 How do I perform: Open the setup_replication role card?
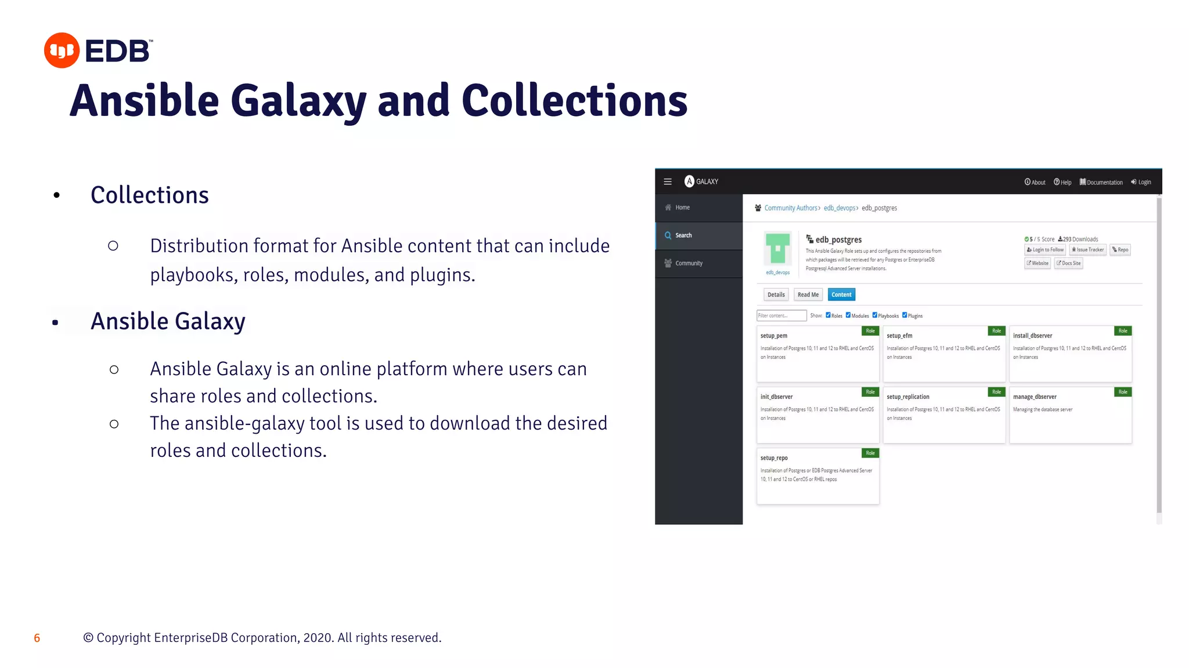coord(944,415)
